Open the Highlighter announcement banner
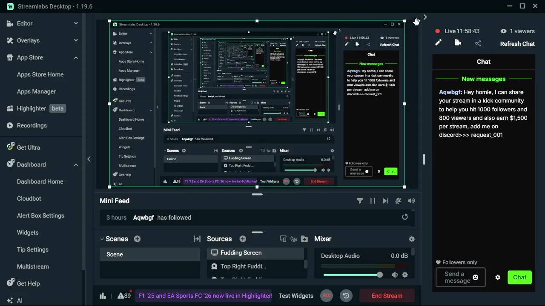Screen dimensions: 545x306 (204, 296)
